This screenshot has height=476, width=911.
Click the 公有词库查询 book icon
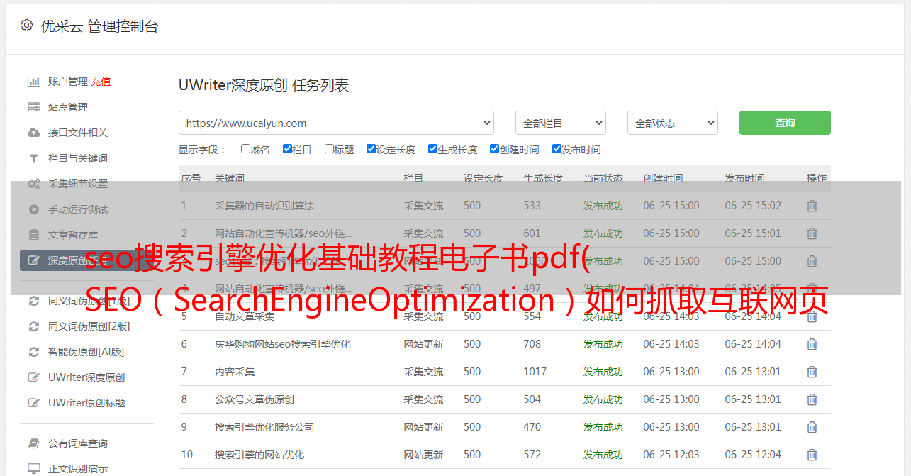tap(33, 443)
